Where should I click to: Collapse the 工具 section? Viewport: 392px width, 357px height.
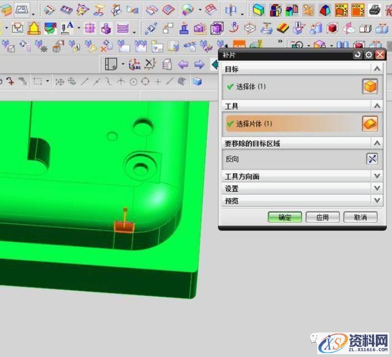tap(377, 106)
